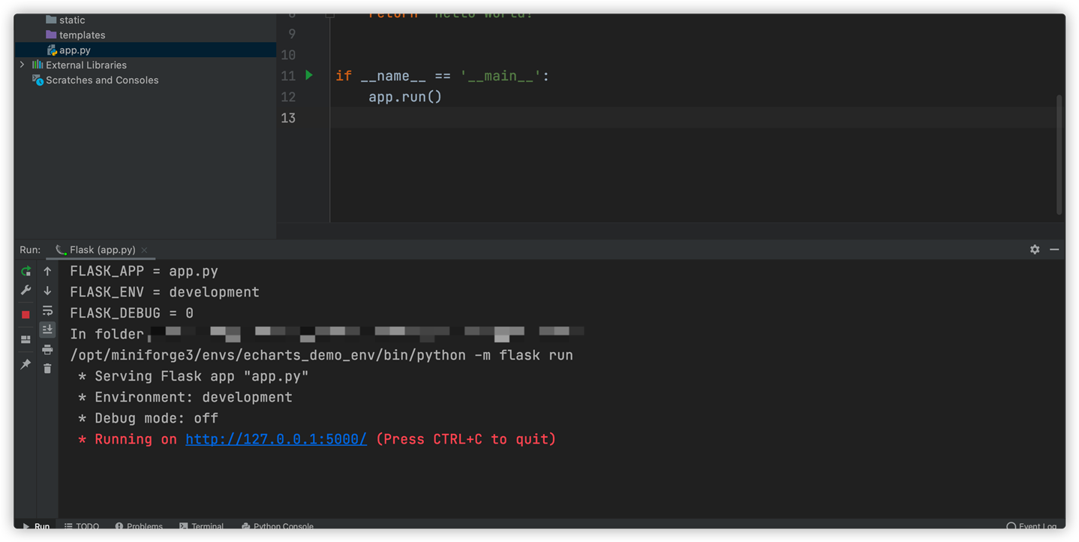This screenshot has height=542, width=1079.
Task: Open the Python Console tab
Action: click(277, 526)
